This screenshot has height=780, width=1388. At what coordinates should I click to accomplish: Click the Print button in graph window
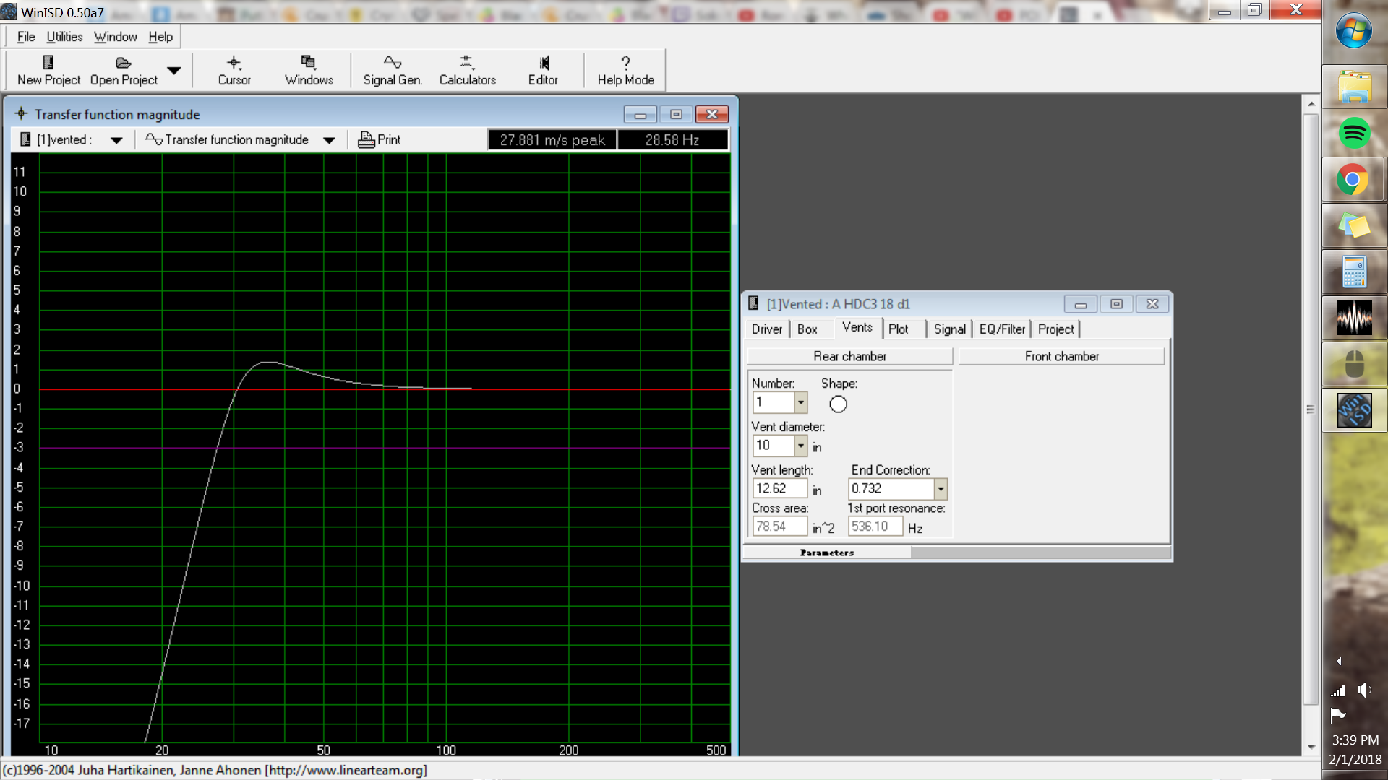coord(380,139)
